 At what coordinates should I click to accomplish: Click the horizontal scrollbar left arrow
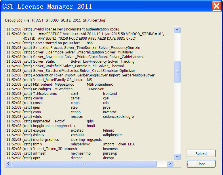[8, 164]
